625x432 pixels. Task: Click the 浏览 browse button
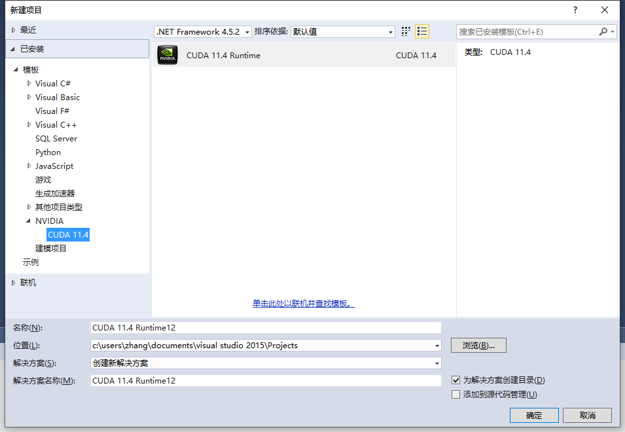[478, 345]
